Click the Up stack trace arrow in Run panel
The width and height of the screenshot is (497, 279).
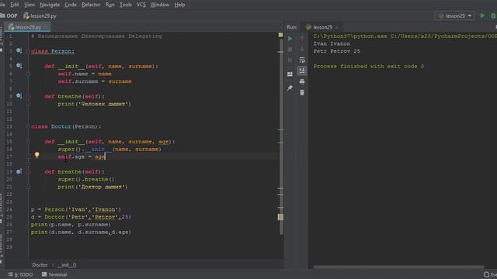pyautogui.click(x=302, y=38)
